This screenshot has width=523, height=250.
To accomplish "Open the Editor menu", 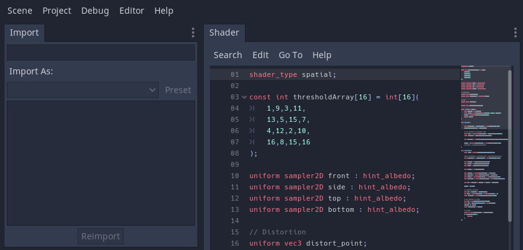I will (x=132, y=11).
